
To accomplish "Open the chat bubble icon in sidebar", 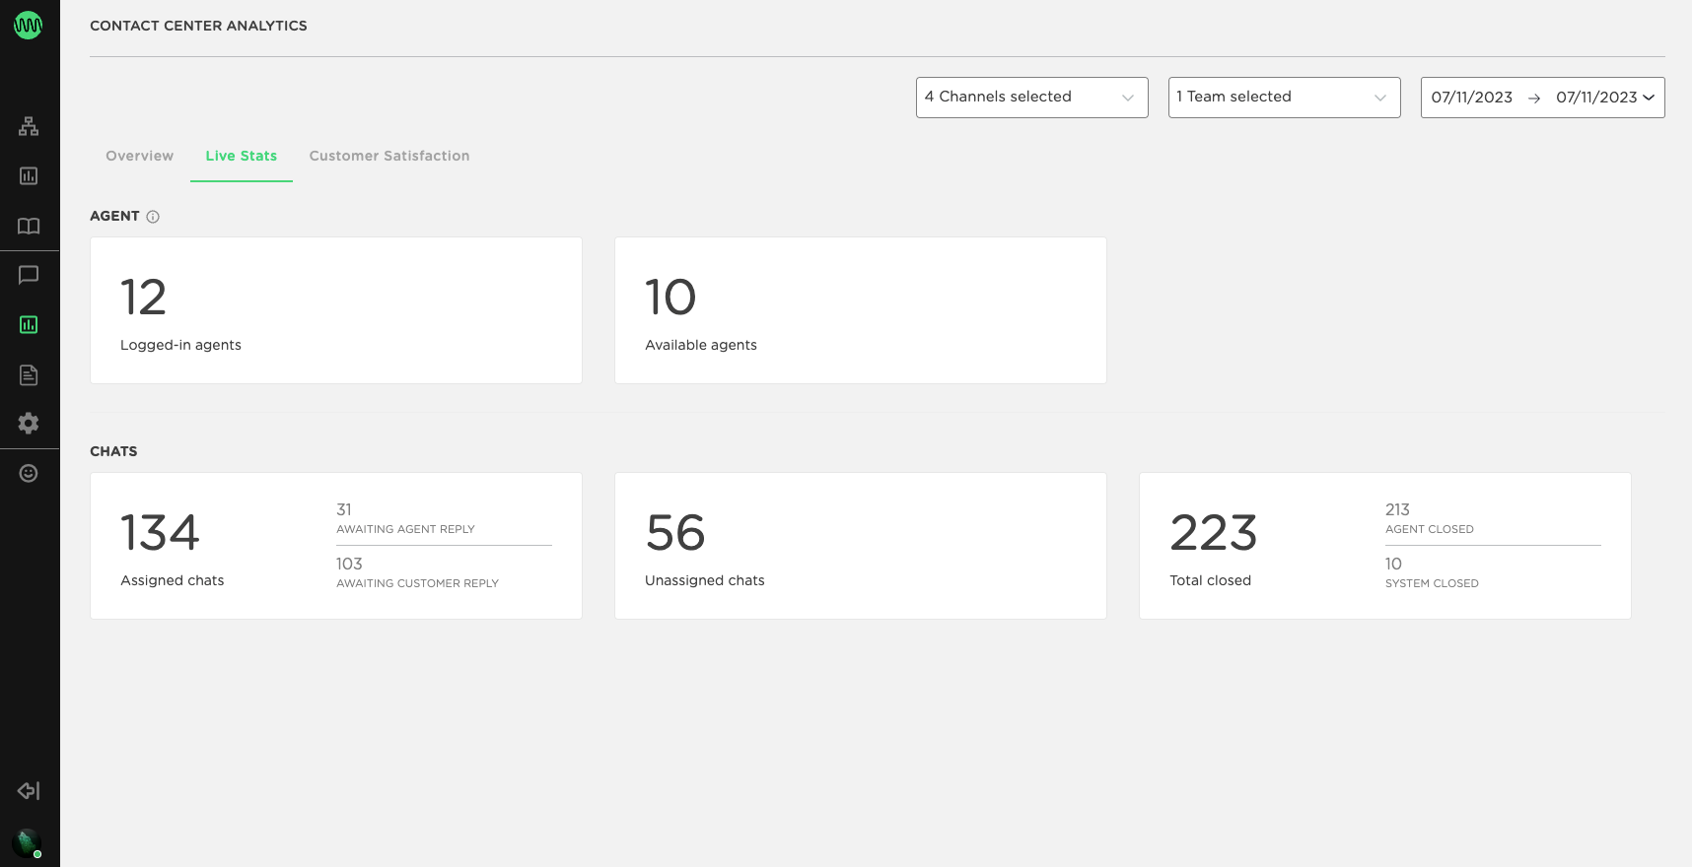I will [29, 275].
